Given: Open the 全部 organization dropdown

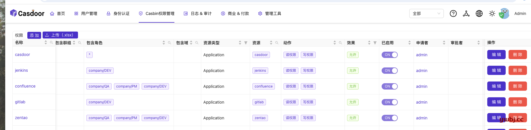Looking at the screenshot, I should (x=426, y=13).
